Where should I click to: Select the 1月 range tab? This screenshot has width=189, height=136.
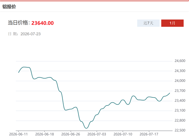point(172,23)
